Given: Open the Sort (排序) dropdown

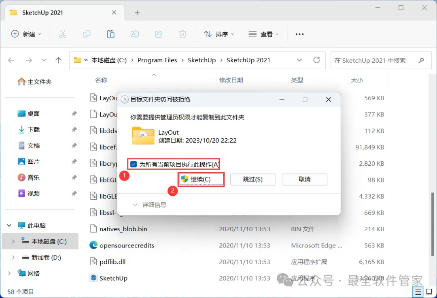Looking at the screenshot, I should 219,34.
